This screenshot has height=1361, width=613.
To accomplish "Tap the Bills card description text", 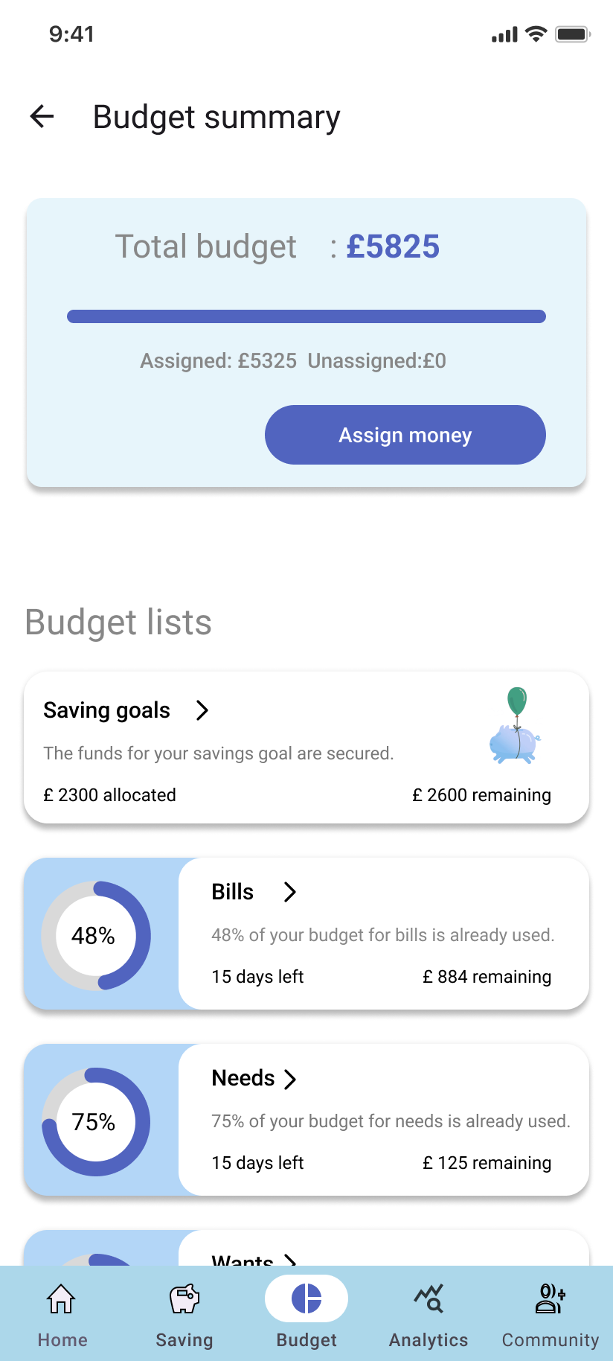I will coord(383,935).
